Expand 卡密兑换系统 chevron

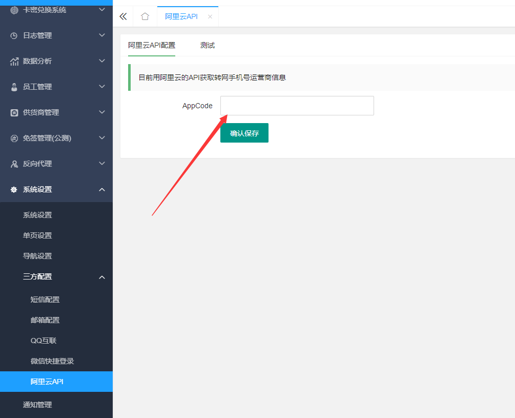click(x=102, y=10)
